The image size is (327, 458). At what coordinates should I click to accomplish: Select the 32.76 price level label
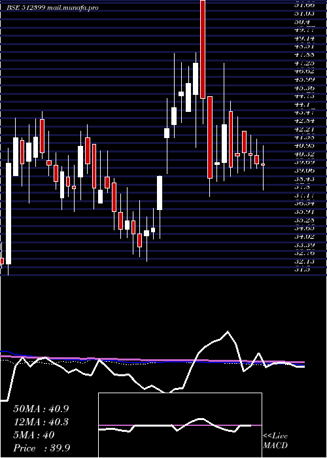pos(305,253)
